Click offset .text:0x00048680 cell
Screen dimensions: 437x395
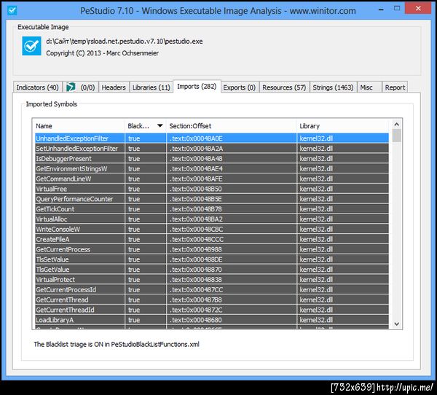coord(232,320)
